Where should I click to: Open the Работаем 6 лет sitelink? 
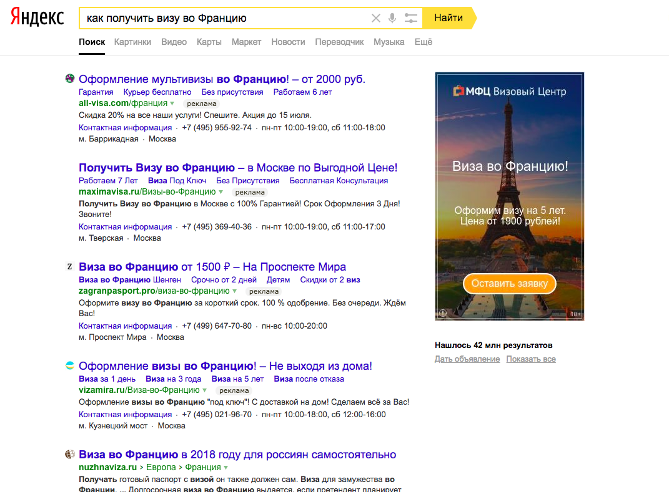302,92
